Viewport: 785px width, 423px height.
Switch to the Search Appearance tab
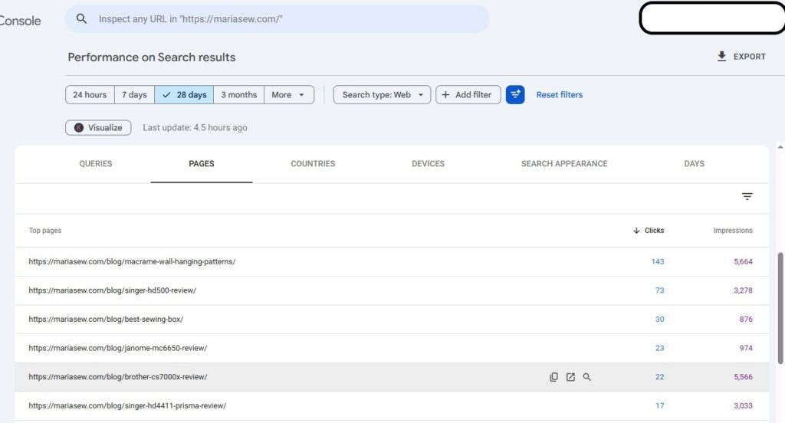(564, 164)
